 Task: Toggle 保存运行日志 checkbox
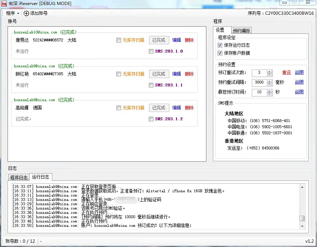point(220,45)
